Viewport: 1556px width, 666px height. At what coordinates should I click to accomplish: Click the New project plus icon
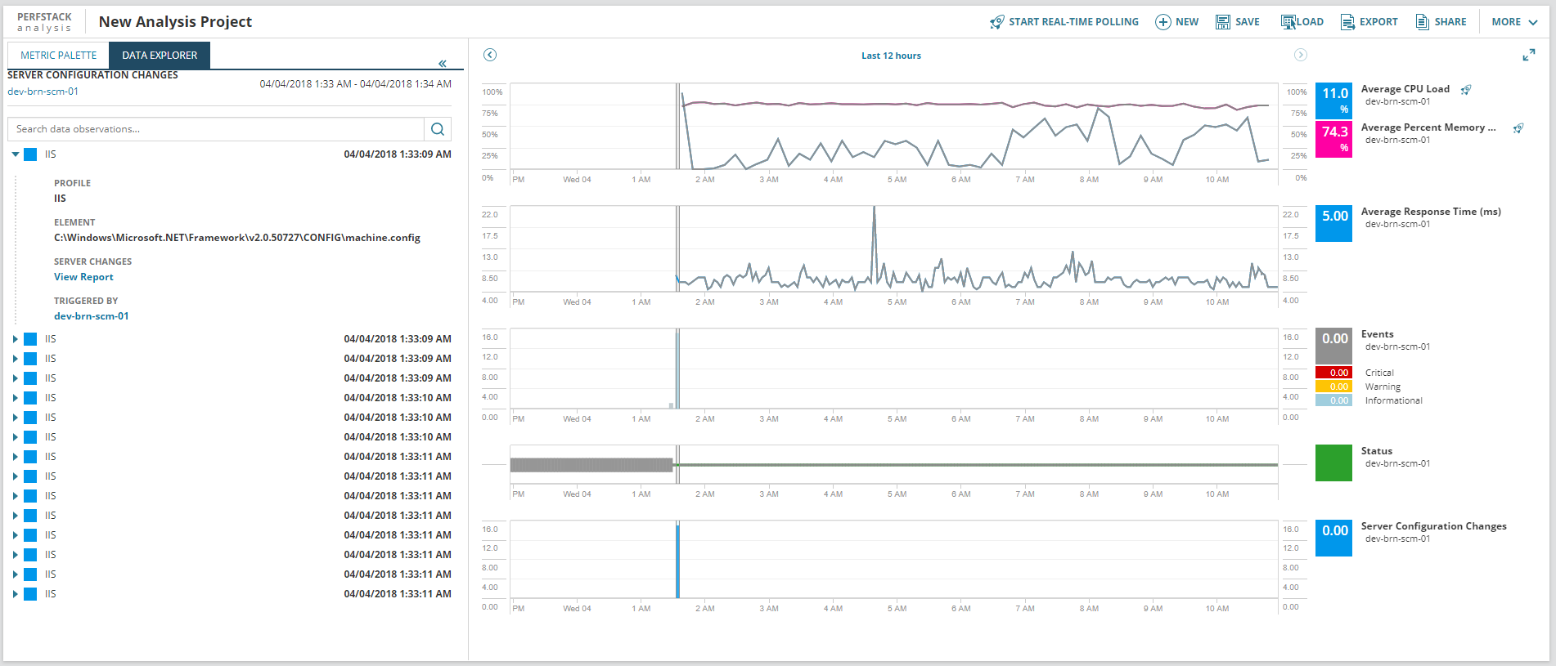pyautogui.click(x=1163, y=22)
